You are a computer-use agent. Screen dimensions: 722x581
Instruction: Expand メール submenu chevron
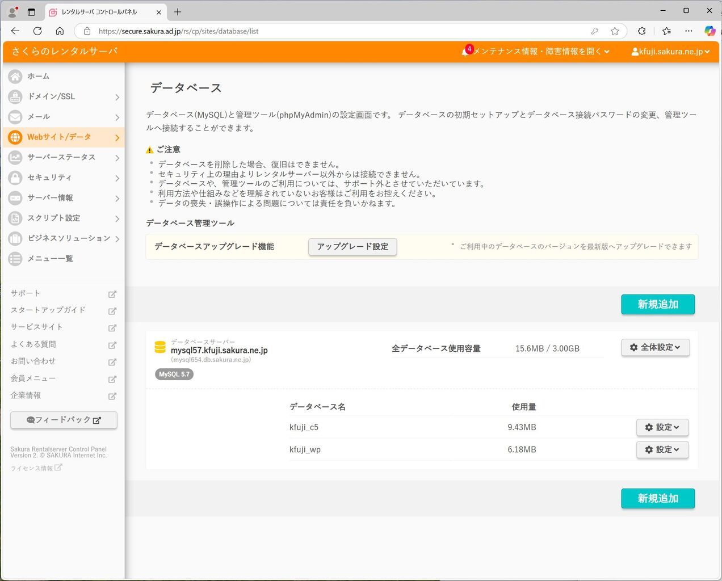[x=117, y=117]
